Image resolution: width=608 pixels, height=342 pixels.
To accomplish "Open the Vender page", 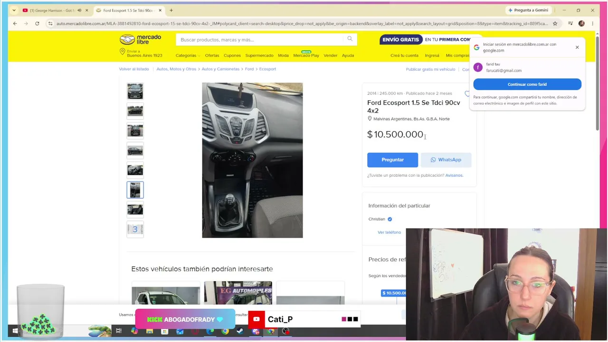I will 330,56.
